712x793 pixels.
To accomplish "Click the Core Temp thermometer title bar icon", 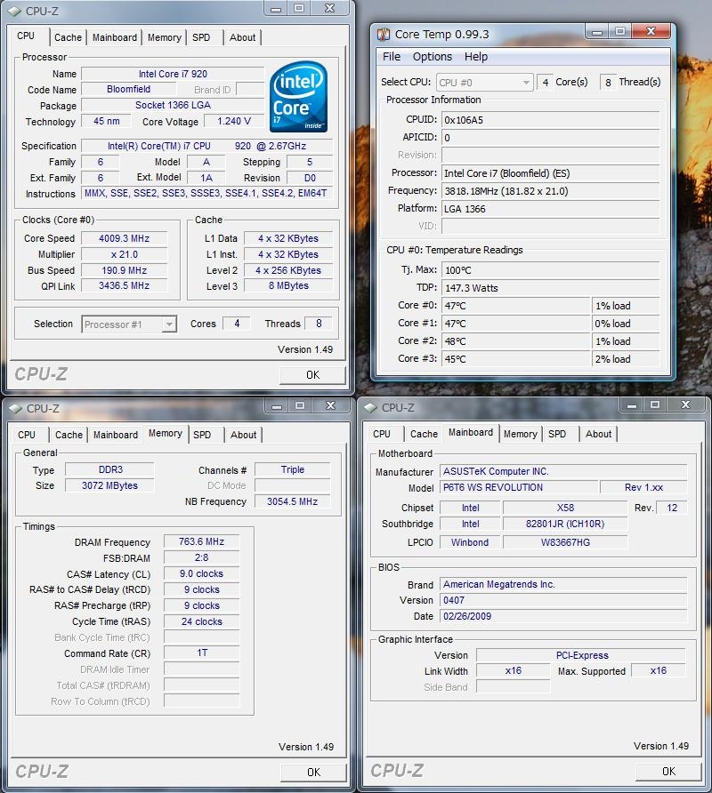I will [x=383, y=35].
